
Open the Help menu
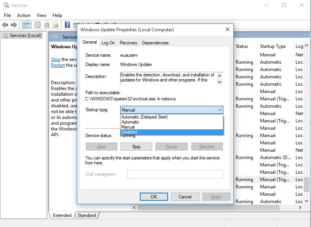click(57, 15)
